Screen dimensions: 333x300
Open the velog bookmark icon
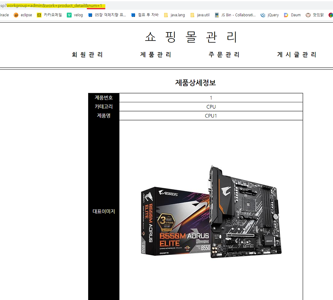69,15
